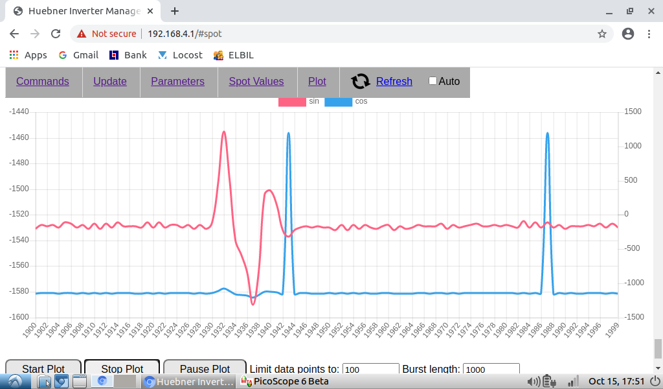Click the circular arrows refresh icon
663x389 pixels.
tap(361, 81)
